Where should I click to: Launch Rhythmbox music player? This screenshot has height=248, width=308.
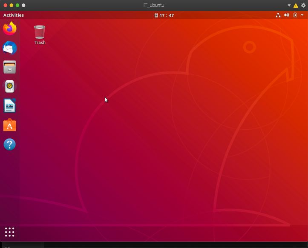pyautogui.click(x=10, y=86)
